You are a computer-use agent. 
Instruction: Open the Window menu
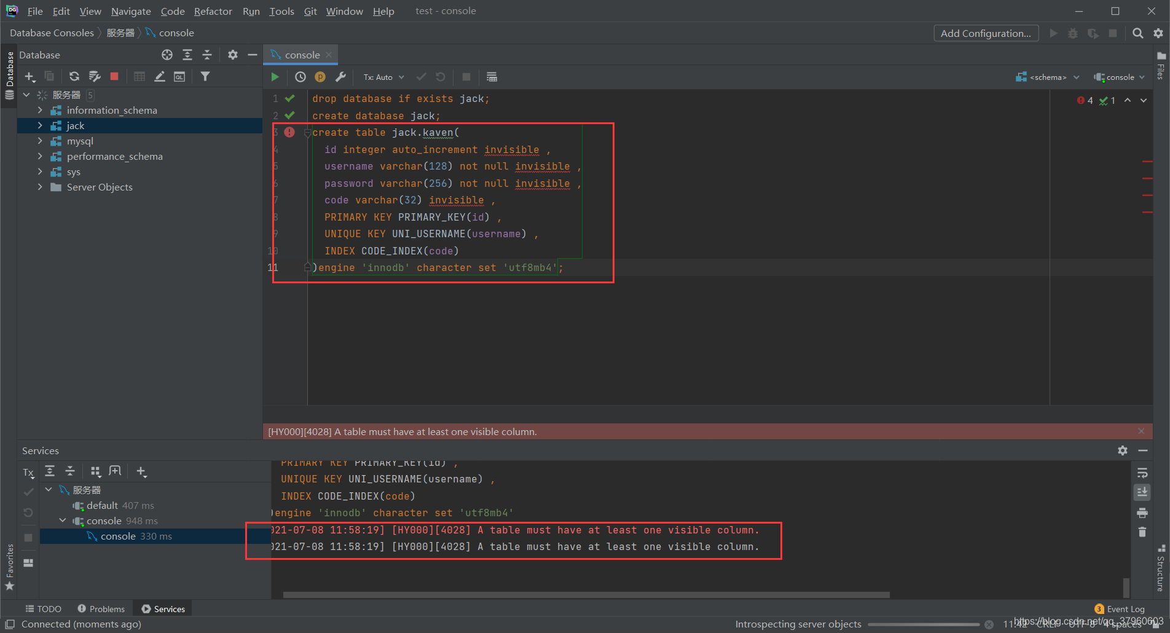click(x=344, y=11)
